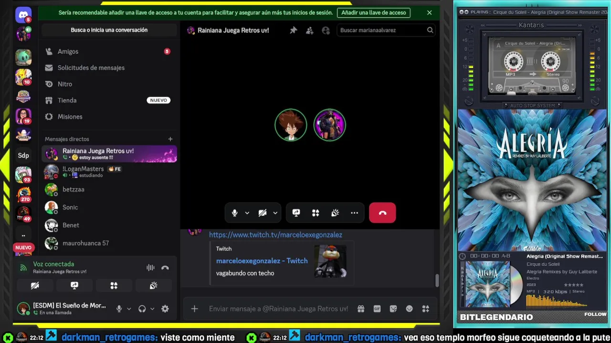The width and height of the screenshot is (611, 343).
Task: Open twitch.tv/marceloexegonzalez URL link
Action: click(x=275, y=235)
